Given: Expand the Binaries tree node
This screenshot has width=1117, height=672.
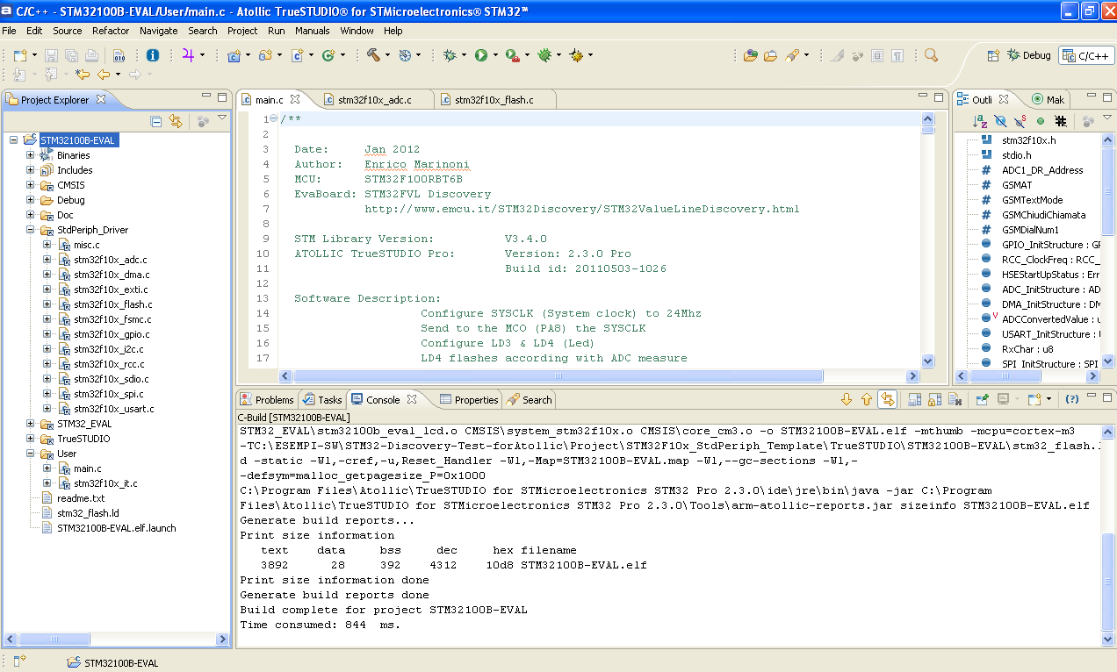Looking at the screenshot, I should tap(31, 155).
